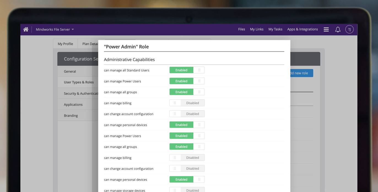This screenshot has height=192, width=378.
Task: Toggle can manage storage devices switch
Action: [x=187, y=190]
